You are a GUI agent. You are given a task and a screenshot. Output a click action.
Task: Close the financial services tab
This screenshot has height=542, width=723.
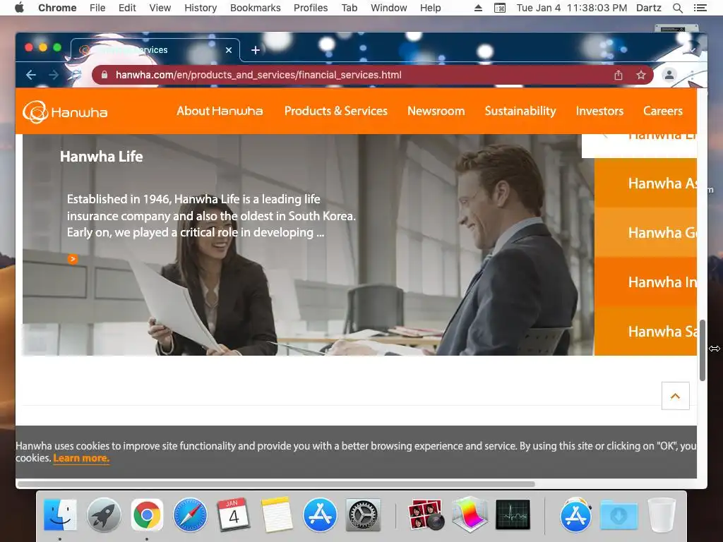tap(229, 50)
